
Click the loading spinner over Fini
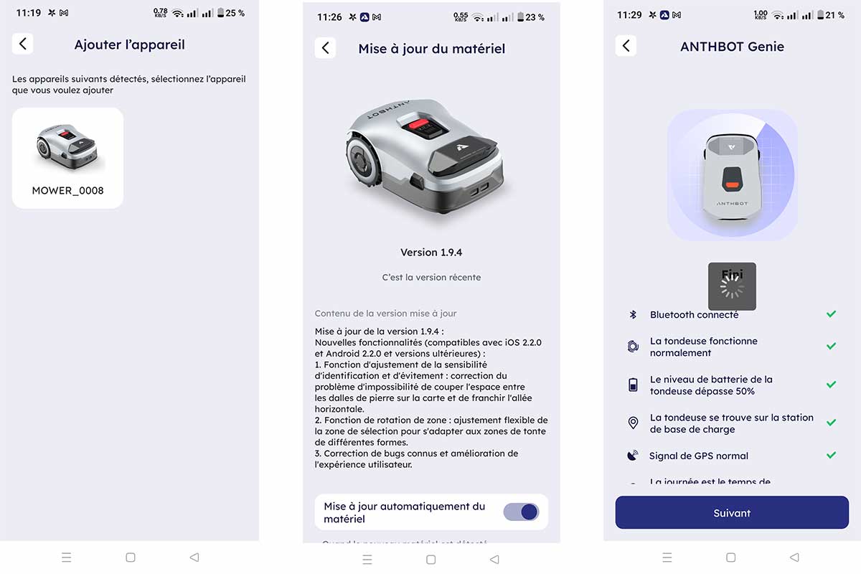point(732,287)
